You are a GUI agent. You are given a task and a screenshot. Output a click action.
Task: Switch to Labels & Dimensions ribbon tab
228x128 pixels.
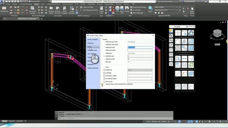click(53, 4)
